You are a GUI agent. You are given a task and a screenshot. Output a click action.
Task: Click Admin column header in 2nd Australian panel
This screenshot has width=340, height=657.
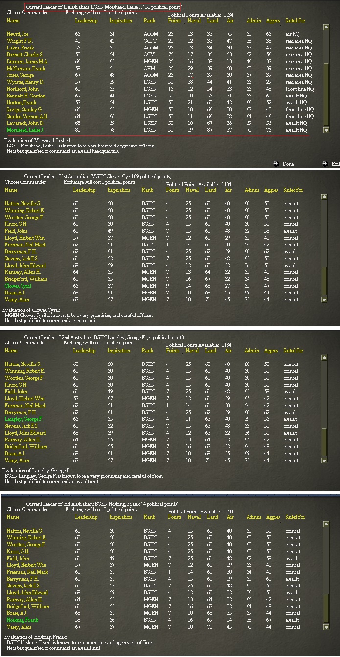tap(252, 351)
